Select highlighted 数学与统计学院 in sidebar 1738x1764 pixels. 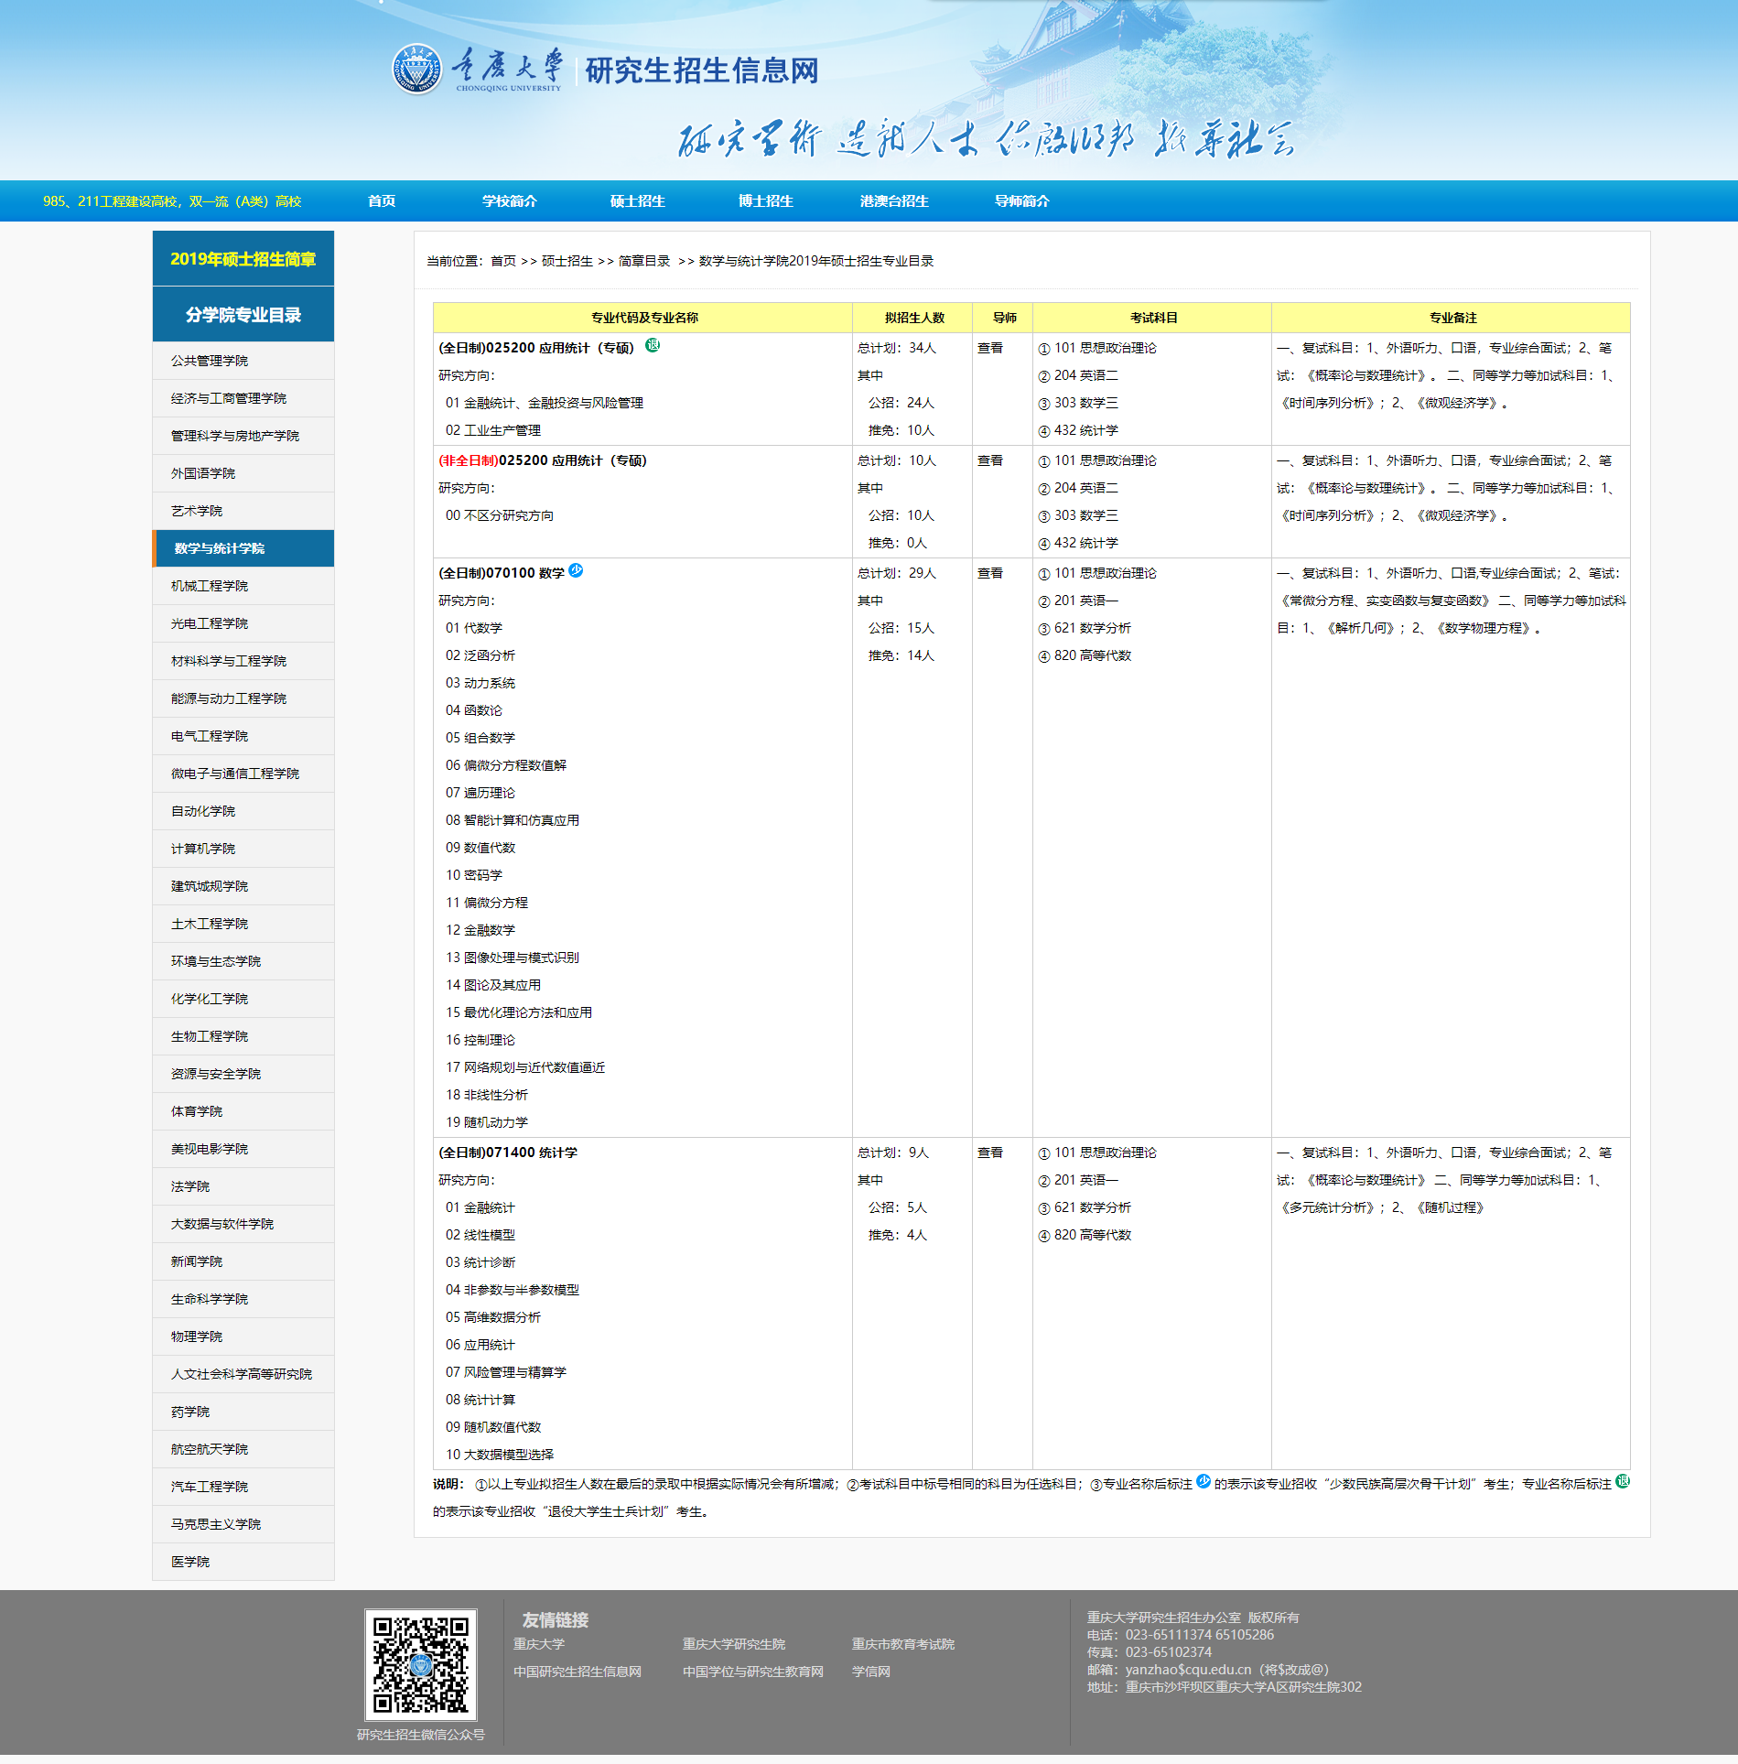(243, 548)
